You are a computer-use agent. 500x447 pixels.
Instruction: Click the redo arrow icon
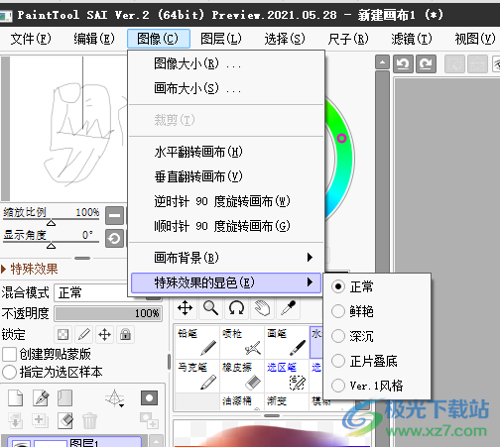pos(426,63)
